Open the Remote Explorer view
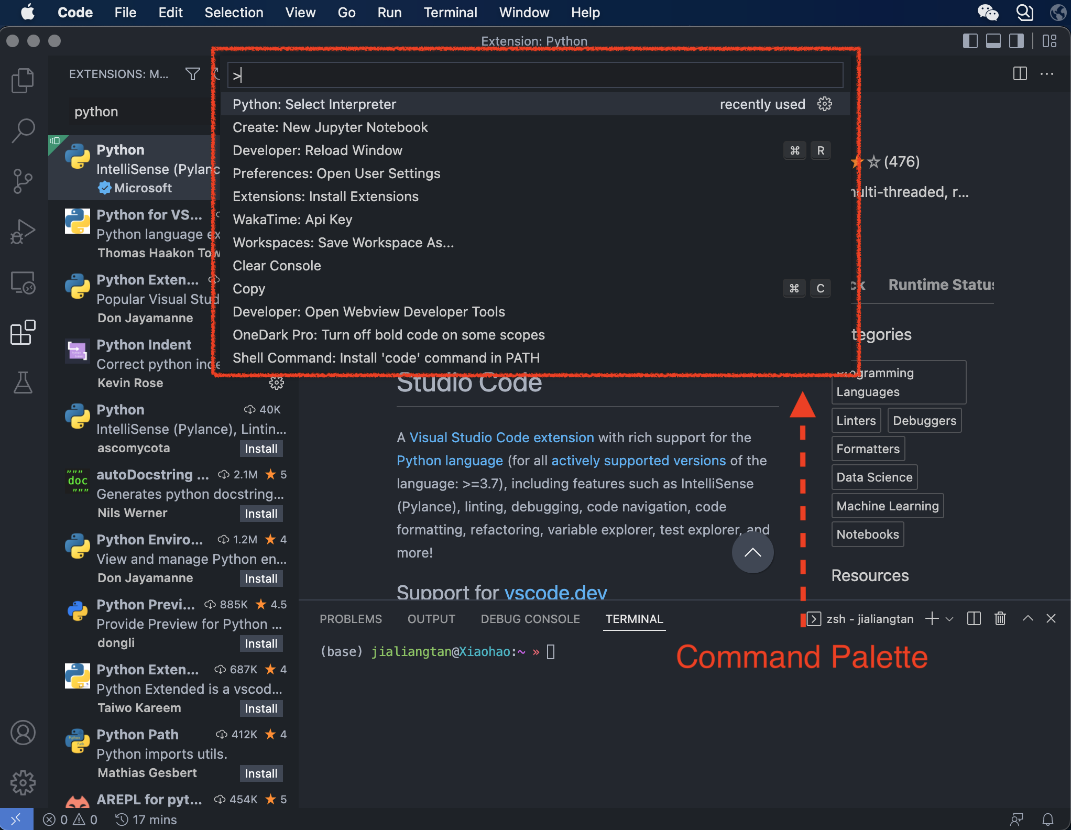This screenshot has width=1071, height=830. pos(23,283)
